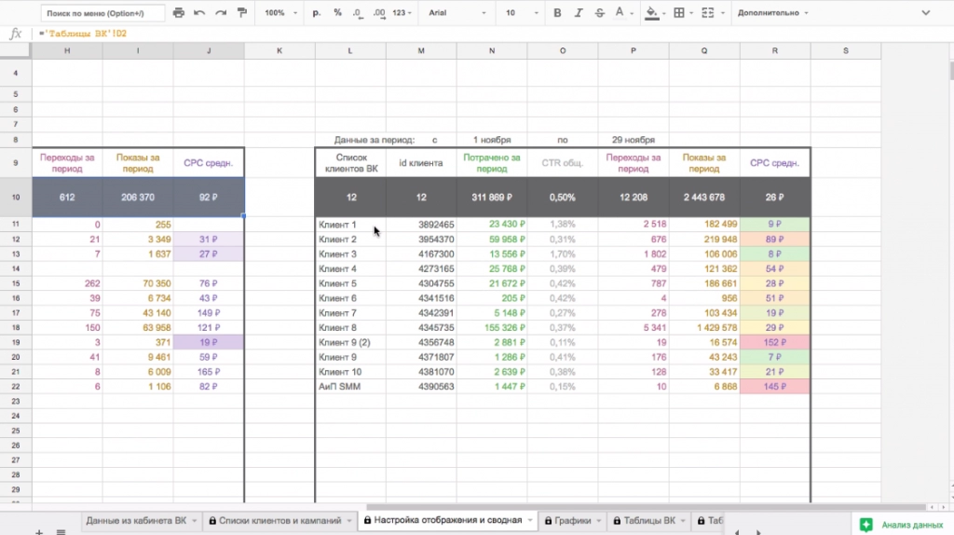Select the 1,70% CTR cell
The width and height of the screenshot is (954, 535).
(562, 254)
